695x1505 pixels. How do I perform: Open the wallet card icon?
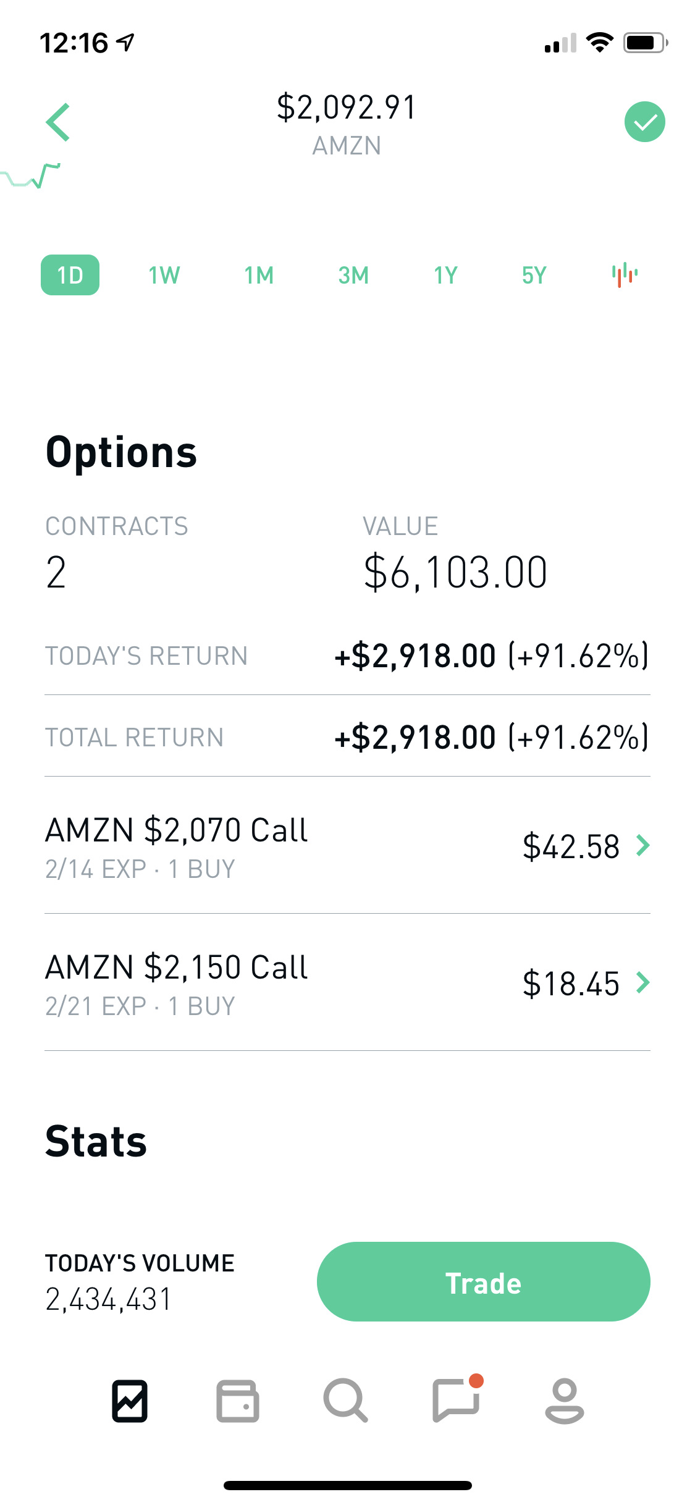238,1401
